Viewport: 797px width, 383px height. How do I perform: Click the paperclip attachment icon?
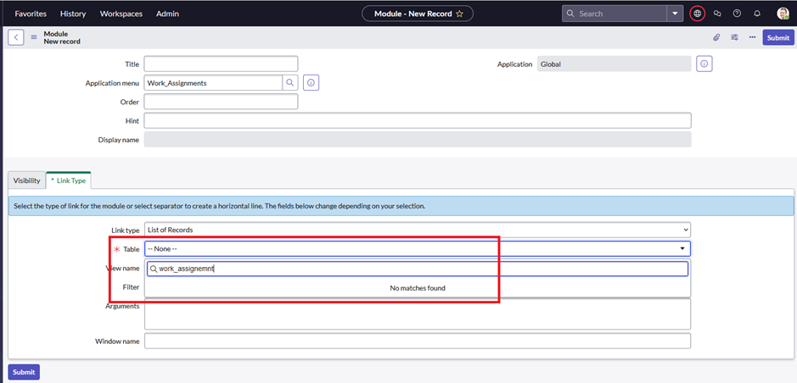716,37
